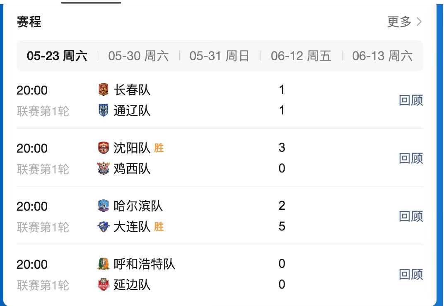Screen dimensions: 444x306
Task: Open the 大连队 team logo
Action: [x=104, y=226]
